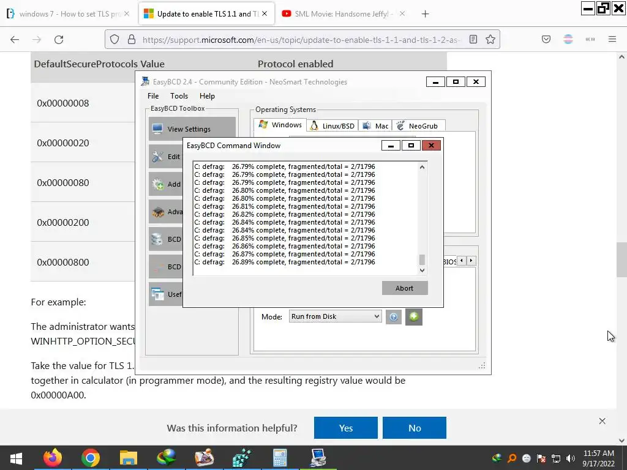
Task: Click scroll-down arrow in Command Window log
Action: [x=422, y=270]
